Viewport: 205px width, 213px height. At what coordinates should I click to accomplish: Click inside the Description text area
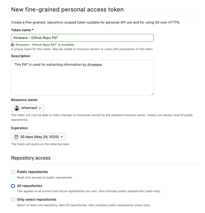click(82, 79)
